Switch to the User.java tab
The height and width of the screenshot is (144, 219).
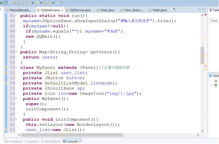pyautogui.click(x=105, y=10)
